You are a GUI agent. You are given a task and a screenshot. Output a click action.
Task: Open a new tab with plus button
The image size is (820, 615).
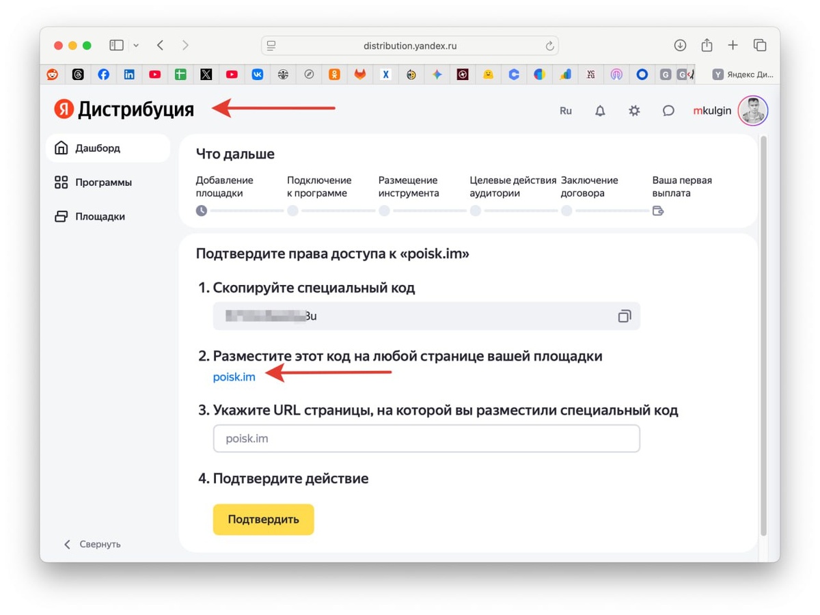733,46
